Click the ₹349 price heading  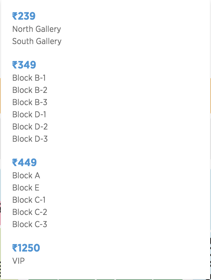click(24, 65)
